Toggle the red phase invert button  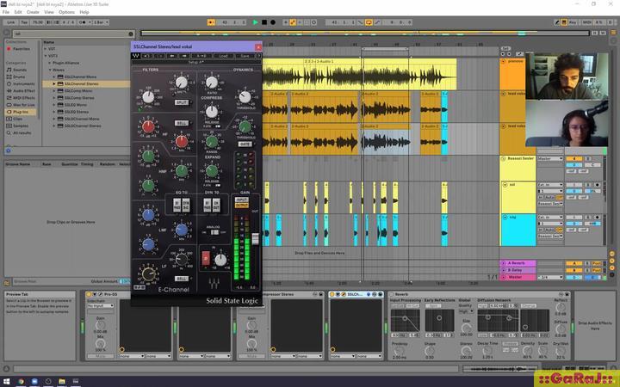pyautogui.click(x=206, y=259)
